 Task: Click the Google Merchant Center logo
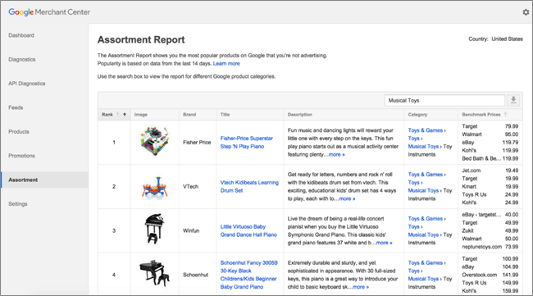click(49, 12)
